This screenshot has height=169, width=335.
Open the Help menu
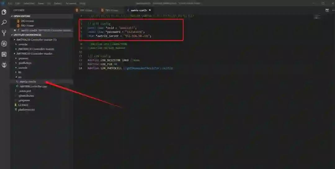pyautogui.click(x=83, y=3)
